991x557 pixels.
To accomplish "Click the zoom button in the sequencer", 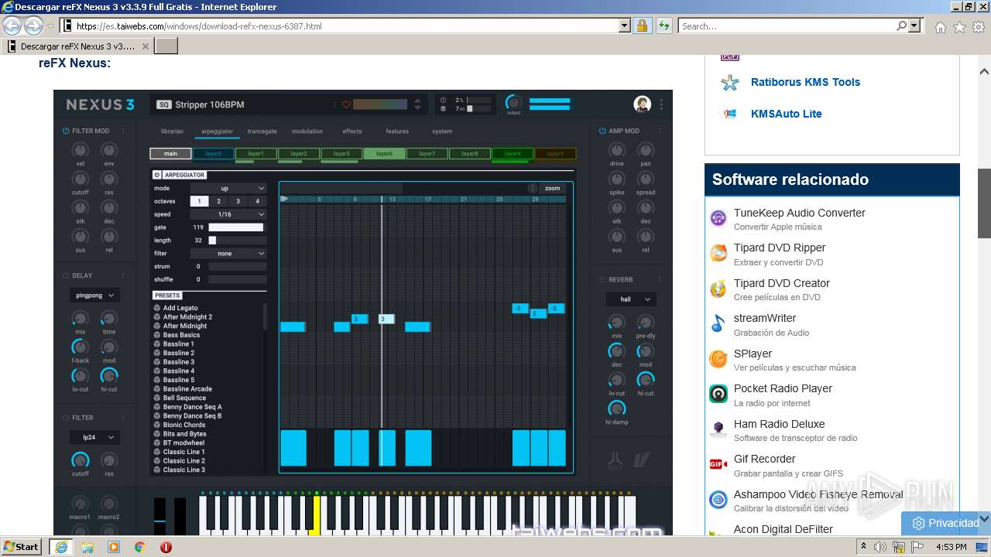I will pyautogui.click(x=552, y=188).
